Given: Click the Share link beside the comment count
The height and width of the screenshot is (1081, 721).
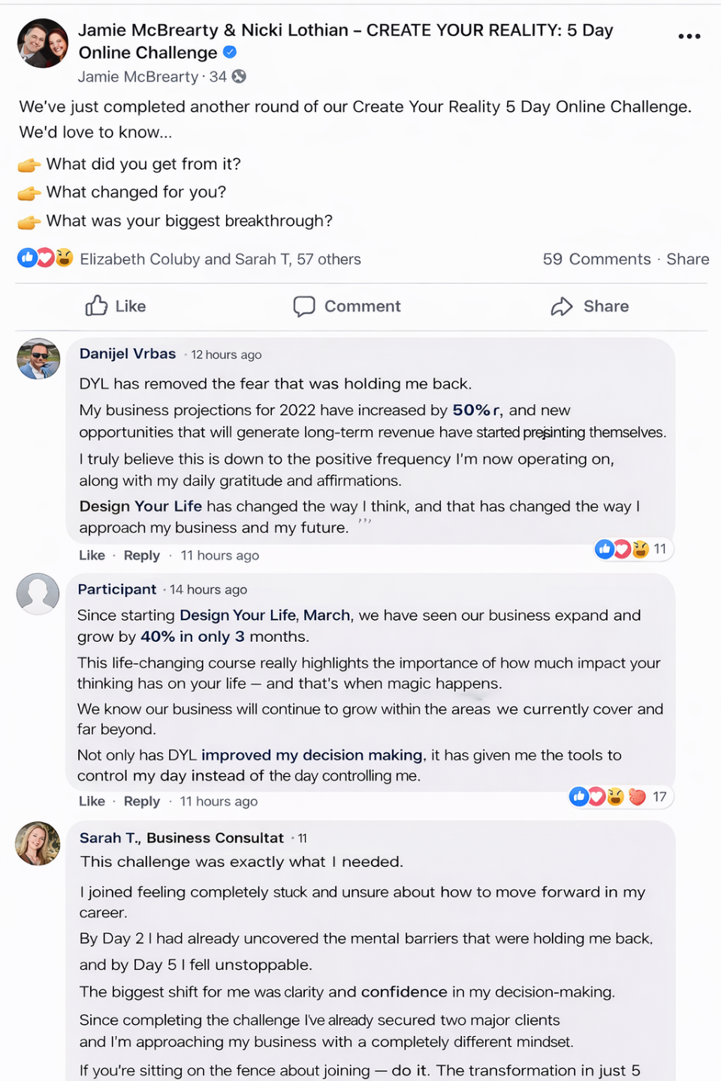Looking at the screenshot, I should tap(687, 259).
